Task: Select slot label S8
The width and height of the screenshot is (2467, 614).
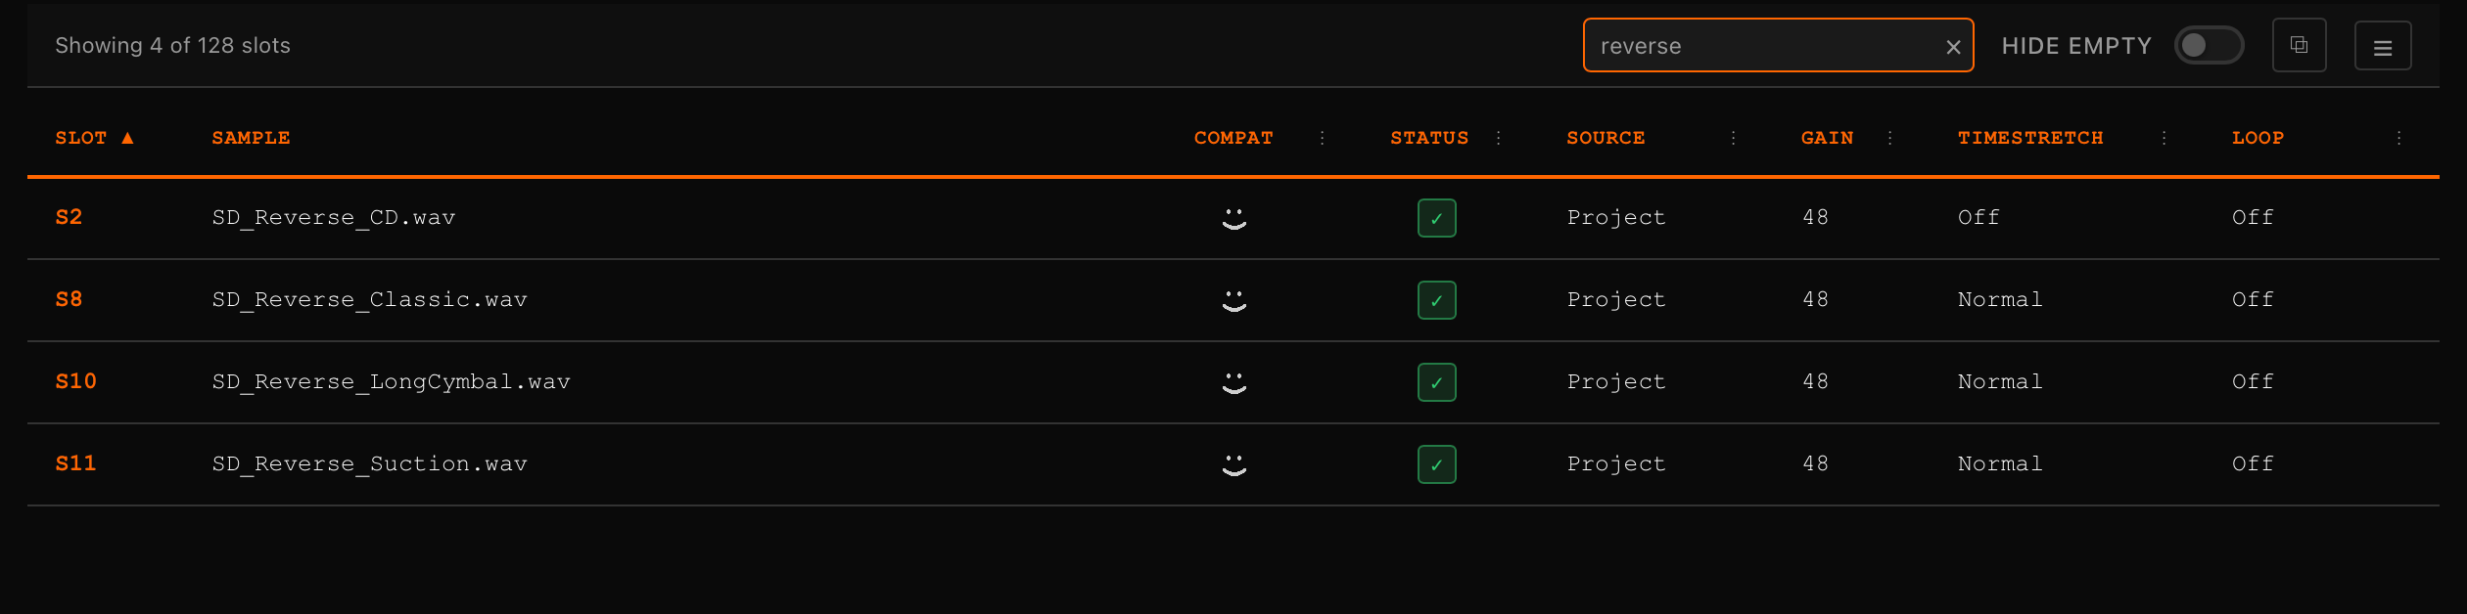Action: pyautogui.click(x=69, y=300)
